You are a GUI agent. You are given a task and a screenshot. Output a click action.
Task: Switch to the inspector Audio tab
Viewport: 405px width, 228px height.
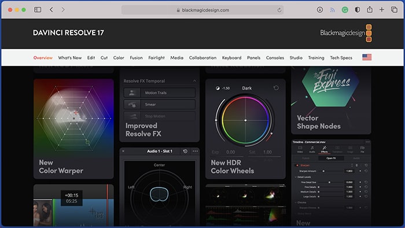point(312,149)
